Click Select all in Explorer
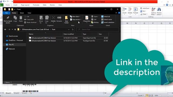Viewport: 173px width, 97px height. [106, 16]
